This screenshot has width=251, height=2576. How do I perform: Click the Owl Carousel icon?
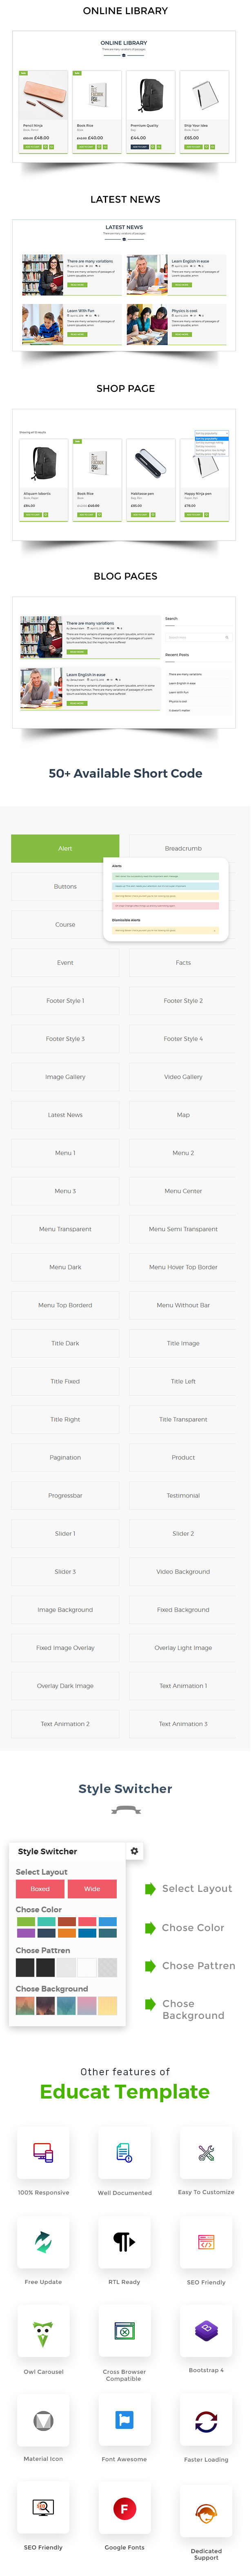click(x=43, y=2331)
